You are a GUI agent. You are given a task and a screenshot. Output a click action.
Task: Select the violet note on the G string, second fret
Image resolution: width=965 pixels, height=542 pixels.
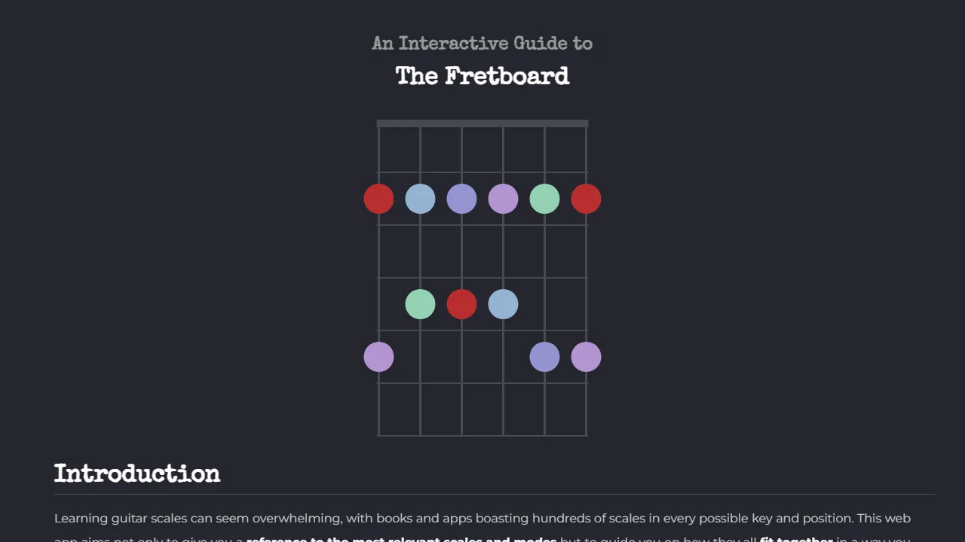coord(503,199)
